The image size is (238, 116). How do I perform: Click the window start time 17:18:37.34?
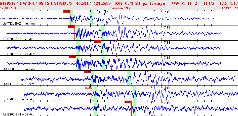coord(8,8)
